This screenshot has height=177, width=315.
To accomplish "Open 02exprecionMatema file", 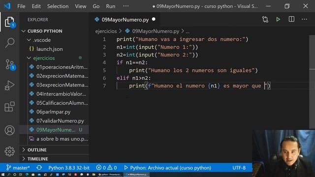I will (x=63, y=76).
